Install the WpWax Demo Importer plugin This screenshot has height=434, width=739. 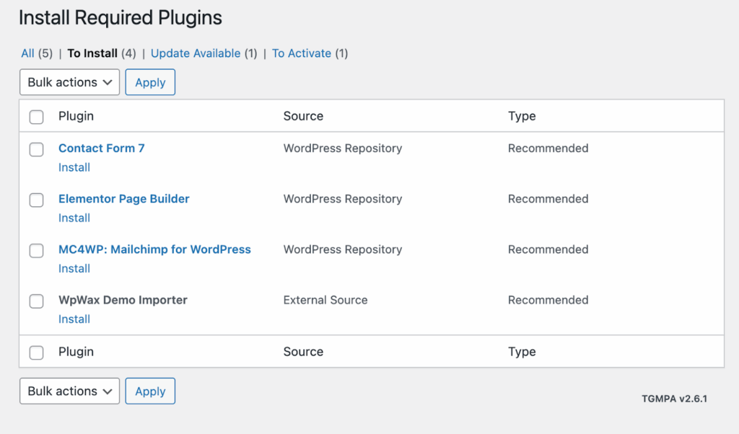click(x=74, y=319)
